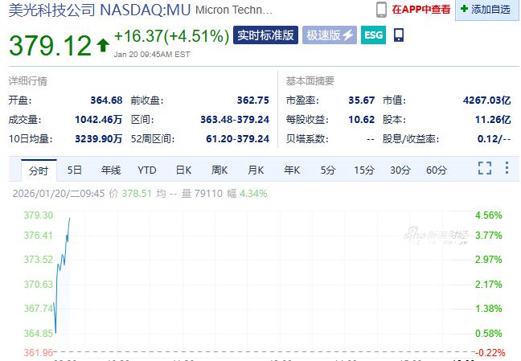The image size is (521, 361).
Task: Click the change value +16.37(+4.51%)
Action: pyautogui.click(x=171, y=36)
